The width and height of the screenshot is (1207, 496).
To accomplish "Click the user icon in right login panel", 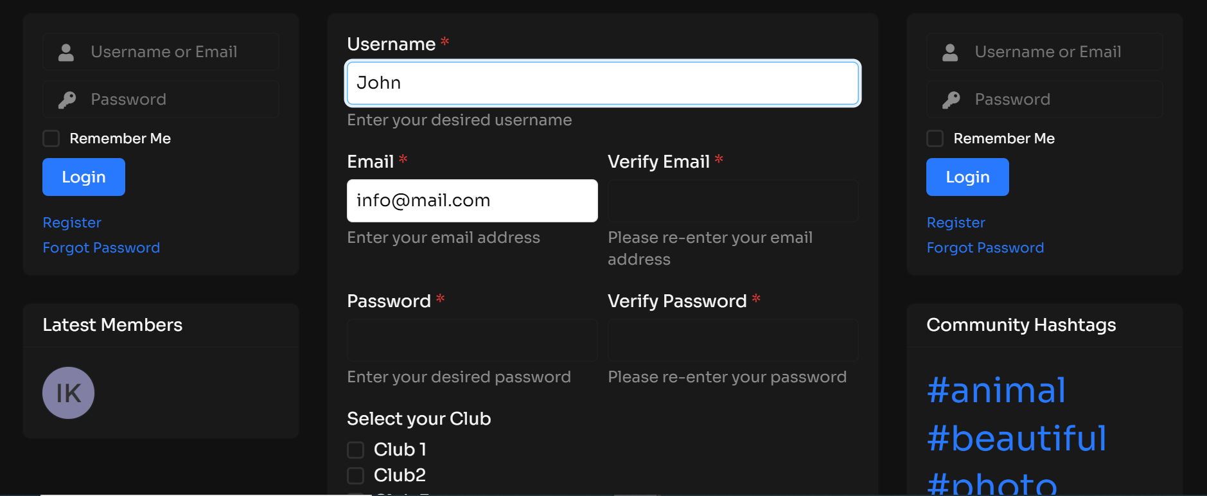I will point(950,52).
